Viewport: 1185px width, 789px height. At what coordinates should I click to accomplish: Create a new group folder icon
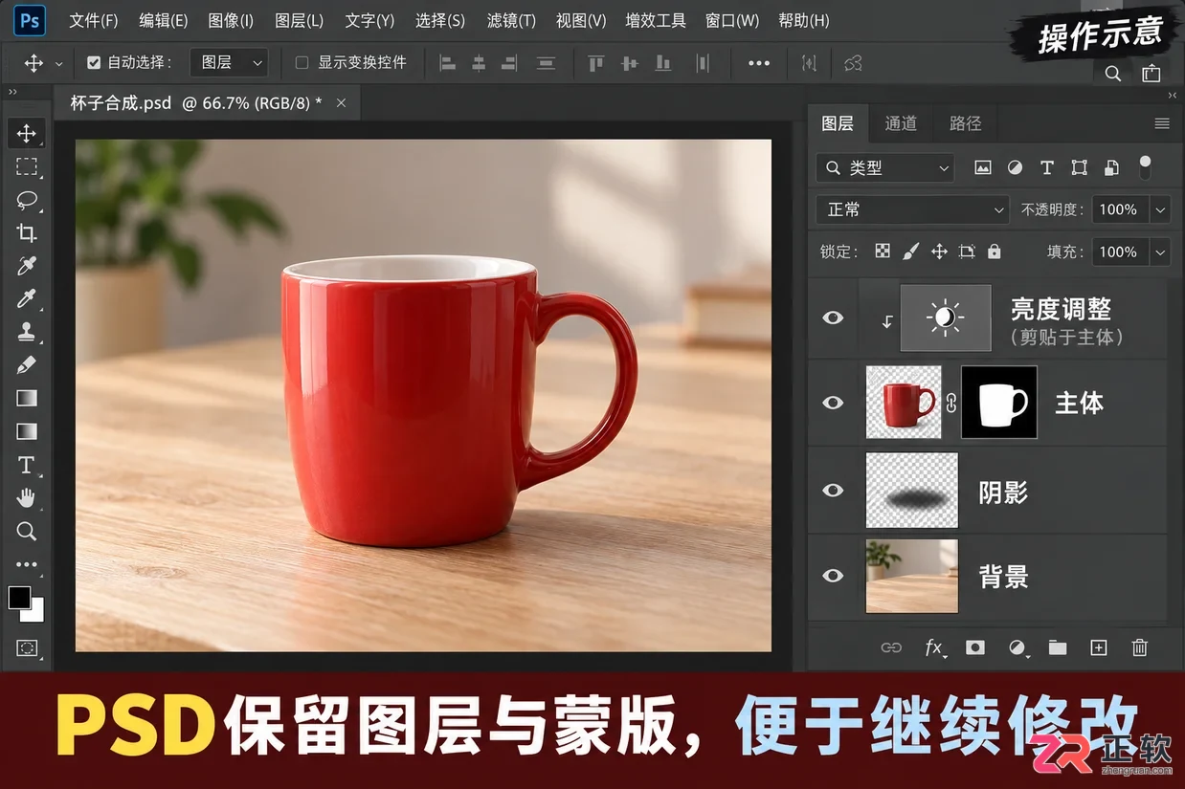point(1058,647)
